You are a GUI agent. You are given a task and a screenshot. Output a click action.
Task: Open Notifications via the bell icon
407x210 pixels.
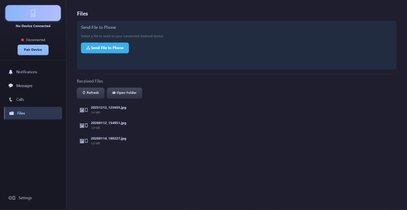tap(11, 72)
